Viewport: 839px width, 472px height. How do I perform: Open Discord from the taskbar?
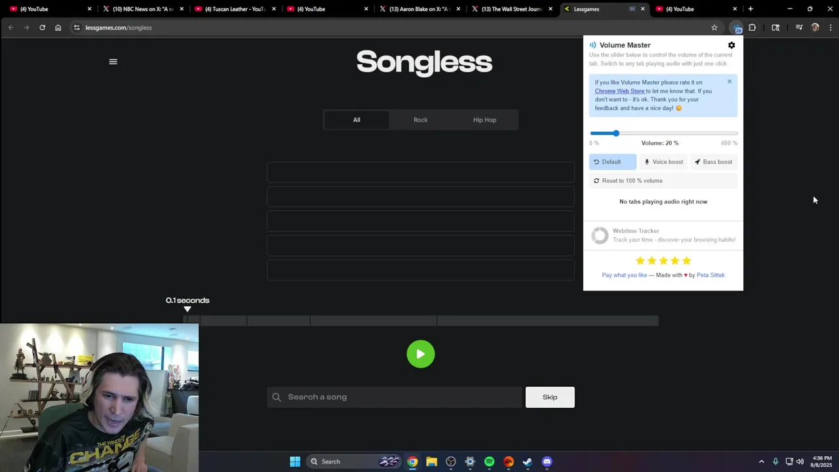(547, 462)
